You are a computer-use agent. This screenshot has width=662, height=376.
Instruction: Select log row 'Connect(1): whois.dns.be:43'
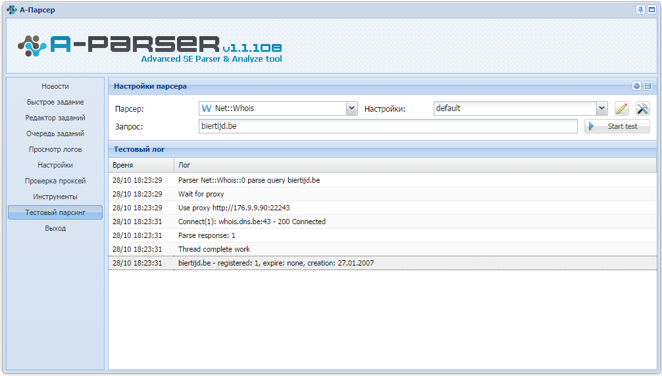[x=382, y=222]
